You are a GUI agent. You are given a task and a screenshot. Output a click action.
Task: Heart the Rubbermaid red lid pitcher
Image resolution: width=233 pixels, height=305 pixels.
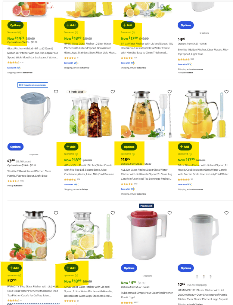coord(170,213)
